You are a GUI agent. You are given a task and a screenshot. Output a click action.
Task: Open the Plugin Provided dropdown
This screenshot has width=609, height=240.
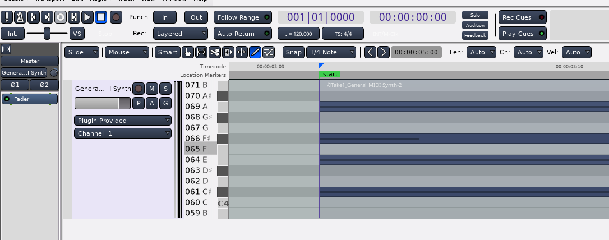pyautogui.click(x=122, y=120)
